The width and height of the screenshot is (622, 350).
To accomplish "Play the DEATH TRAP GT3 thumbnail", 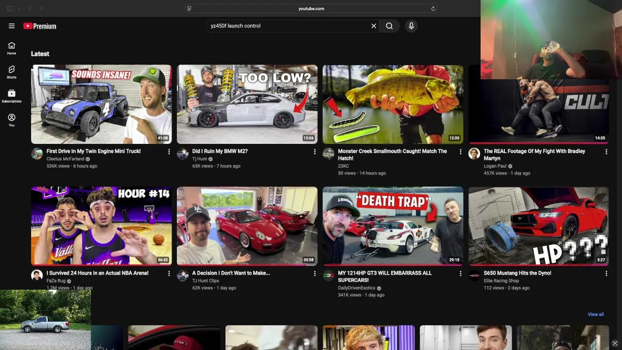I will [x=393, y=226].
